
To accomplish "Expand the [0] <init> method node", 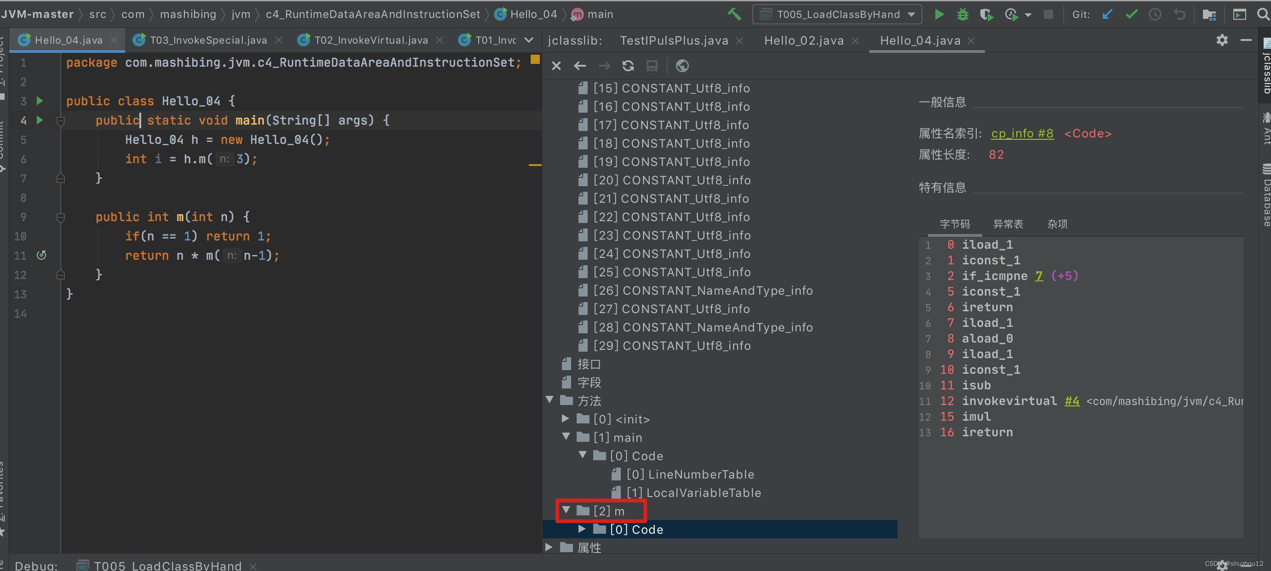I will (566, 419).
